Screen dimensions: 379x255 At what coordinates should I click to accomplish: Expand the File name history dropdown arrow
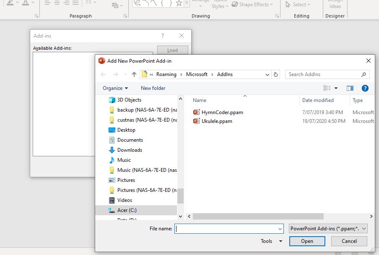(280, 229)
